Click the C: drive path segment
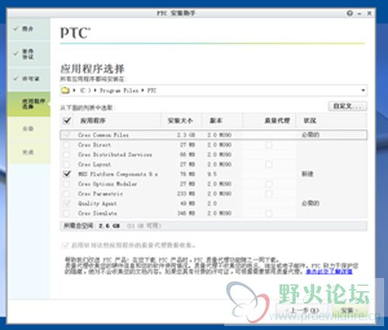Viewport: 388px width, 330px height. tap(85, 90)
